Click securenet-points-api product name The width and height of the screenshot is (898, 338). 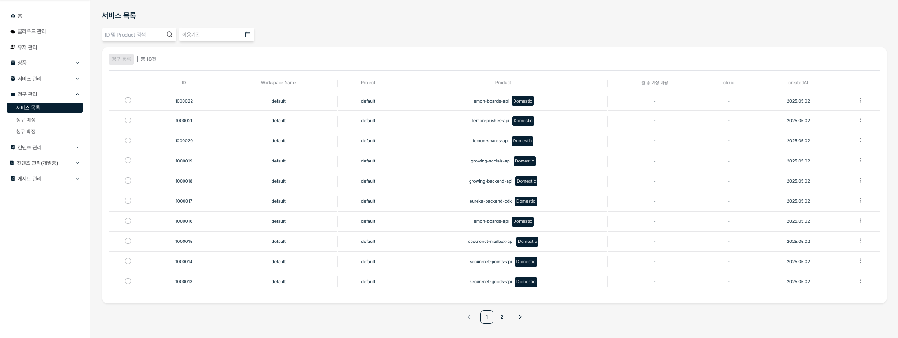point(491,262)
